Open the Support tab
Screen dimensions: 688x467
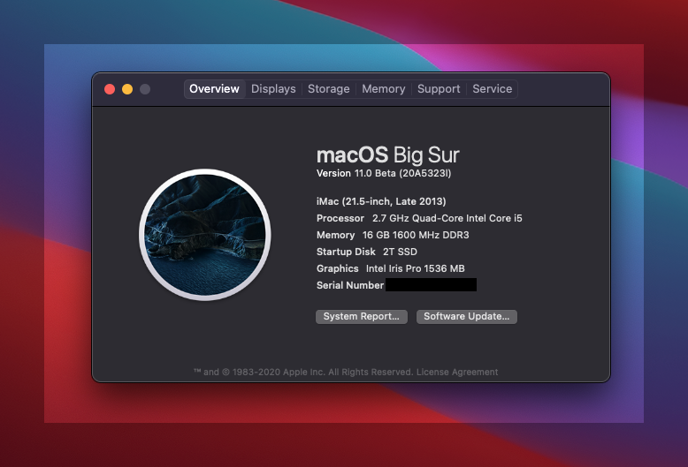(x=439, y=89)
